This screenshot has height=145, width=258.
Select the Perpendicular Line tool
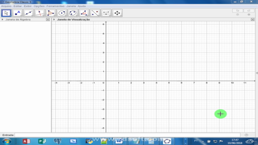[40, 13]
